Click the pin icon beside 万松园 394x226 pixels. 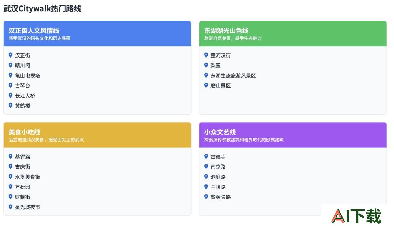[x=11, y=186]
